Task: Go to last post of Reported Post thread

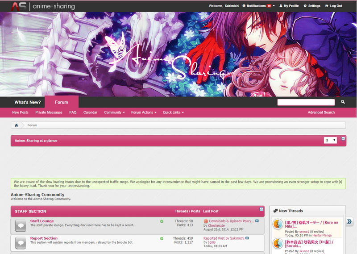Action: click(247, 238)
